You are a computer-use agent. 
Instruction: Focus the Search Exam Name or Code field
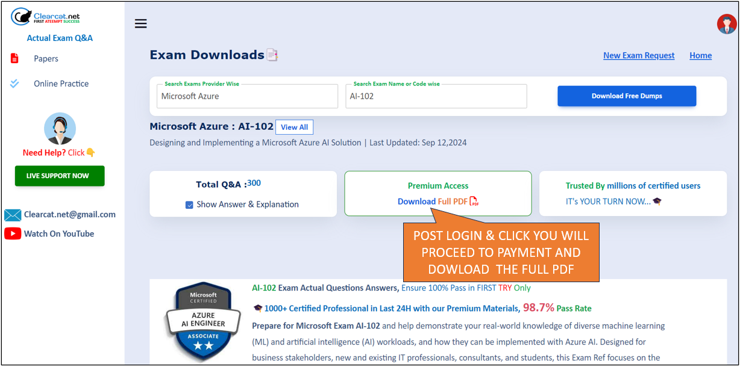point(436,96)
